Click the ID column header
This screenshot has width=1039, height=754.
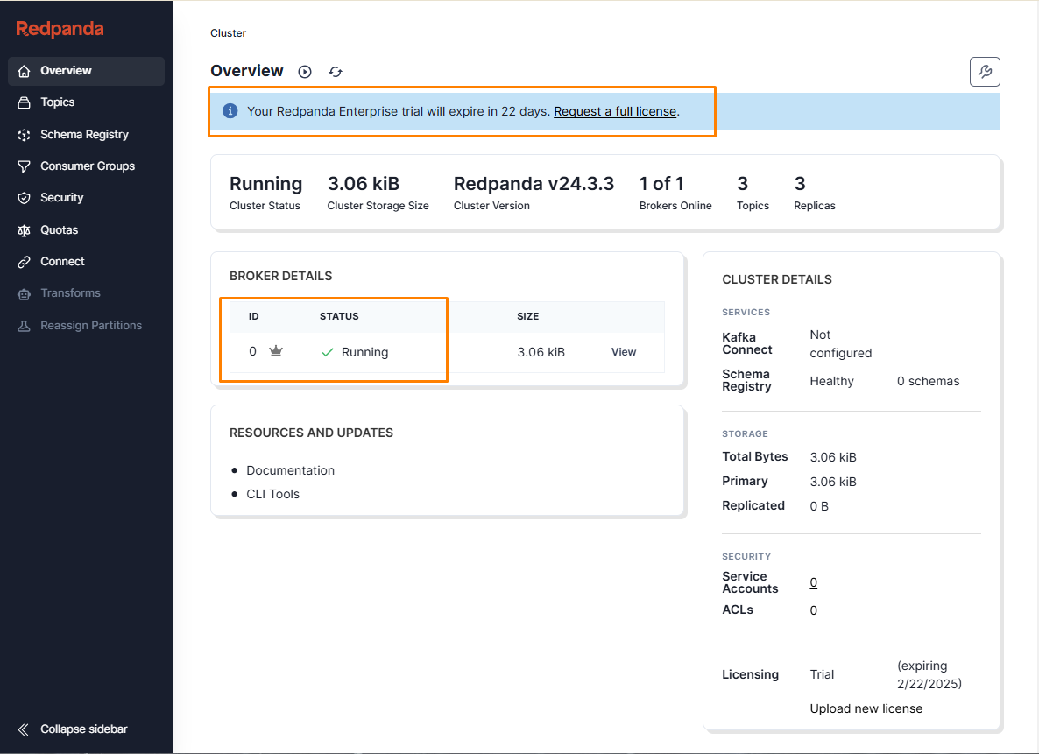(x=254, y=317)
